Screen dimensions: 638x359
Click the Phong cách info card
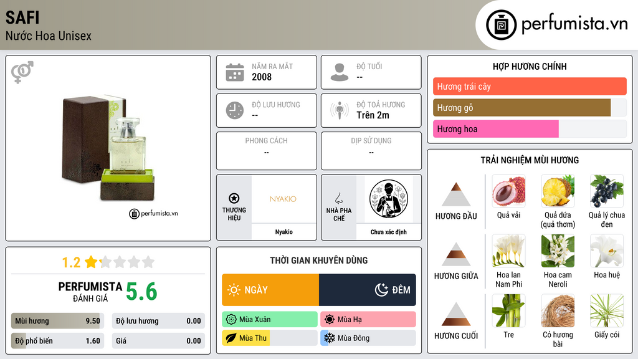[267, 151]
